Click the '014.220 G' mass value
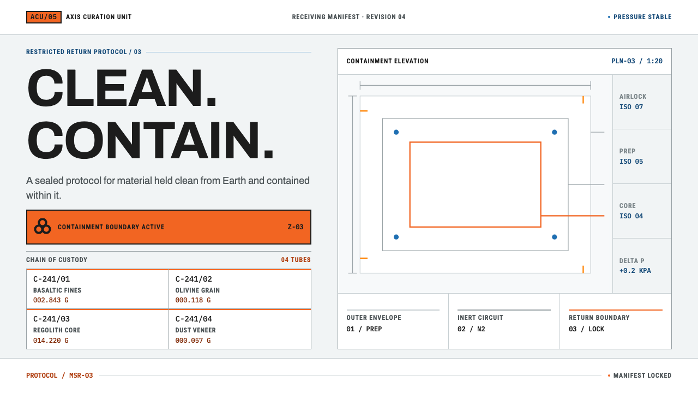This screenshot has height=393, width=698. pyautogui.click(x=51, y=341)
